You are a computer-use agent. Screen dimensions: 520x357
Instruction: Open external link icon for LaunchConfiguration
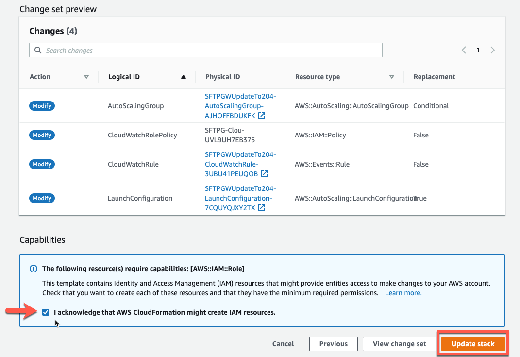(261, 208)
